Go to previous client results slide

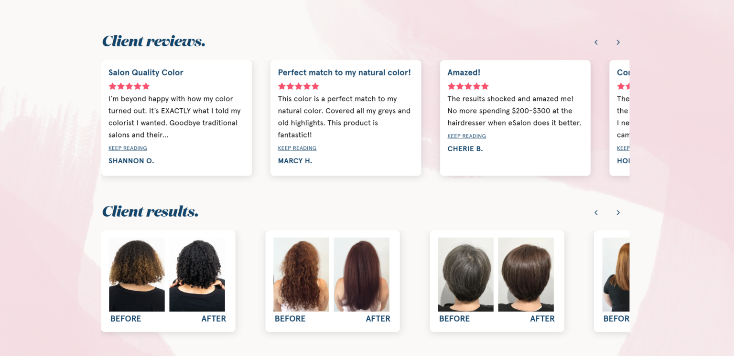596,213
